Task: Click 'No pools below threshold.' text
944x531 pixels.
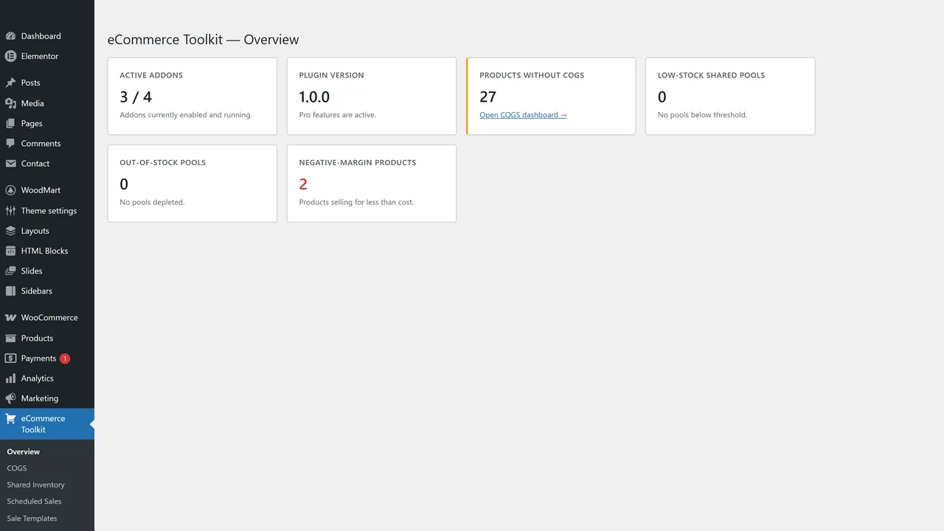Action: pos(702,115)
